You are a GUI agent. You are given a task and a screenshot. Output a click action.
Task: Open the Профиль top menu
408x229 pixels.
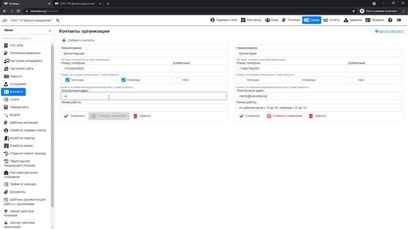[375, 20]
